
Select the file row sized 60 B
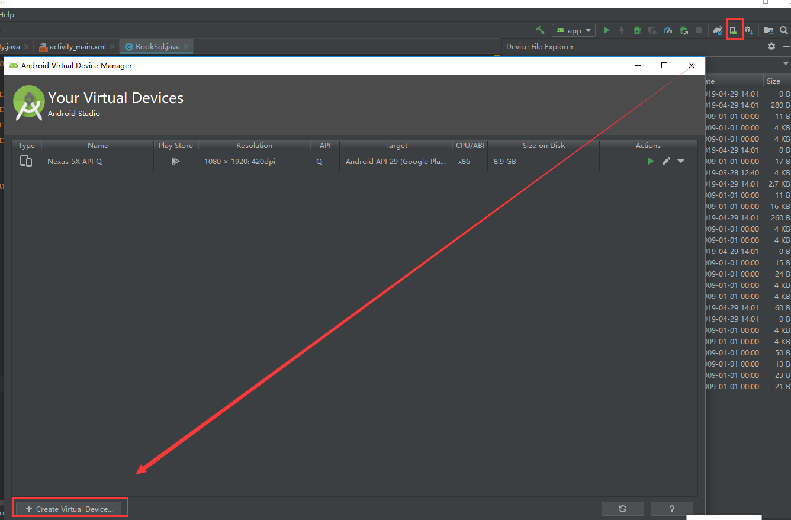(748, 308)
